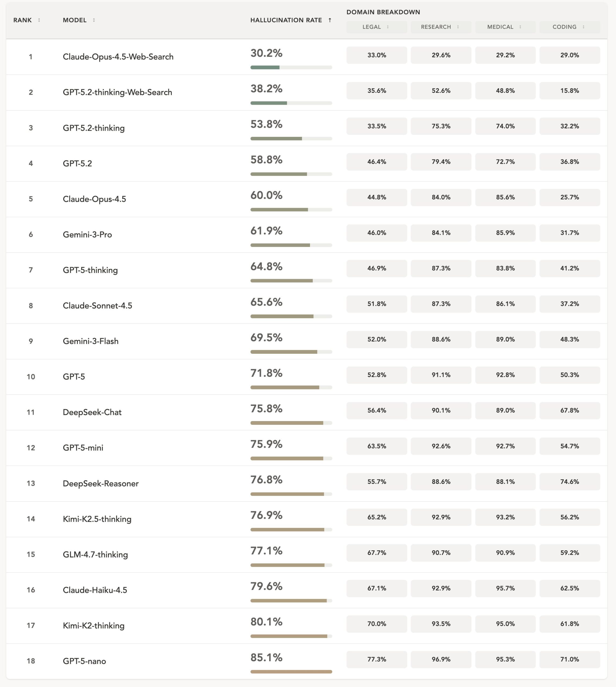616x687 pixels.
Task: Click the GPT-5-nano hallucination rate bar
Action: click(291, 671)
